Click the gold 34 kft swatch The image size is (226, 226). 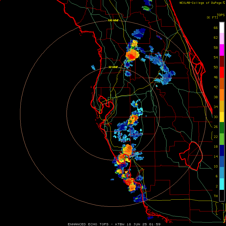click(222, 106)
